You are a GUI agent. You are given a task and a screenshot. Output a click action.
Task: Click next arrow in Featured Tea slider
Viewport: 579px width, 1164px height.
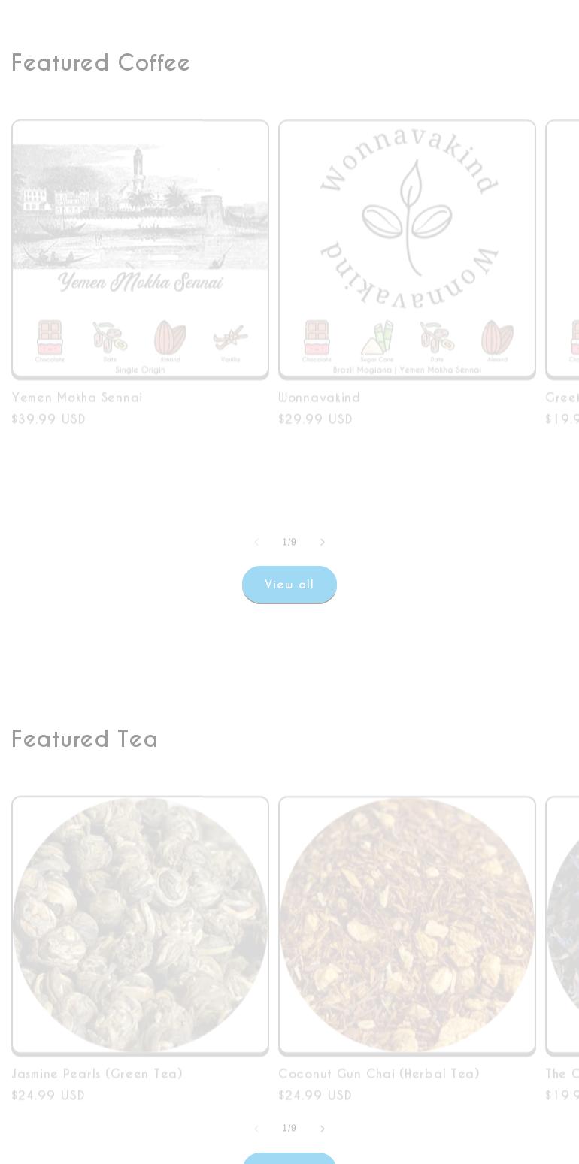[323, 1128]
